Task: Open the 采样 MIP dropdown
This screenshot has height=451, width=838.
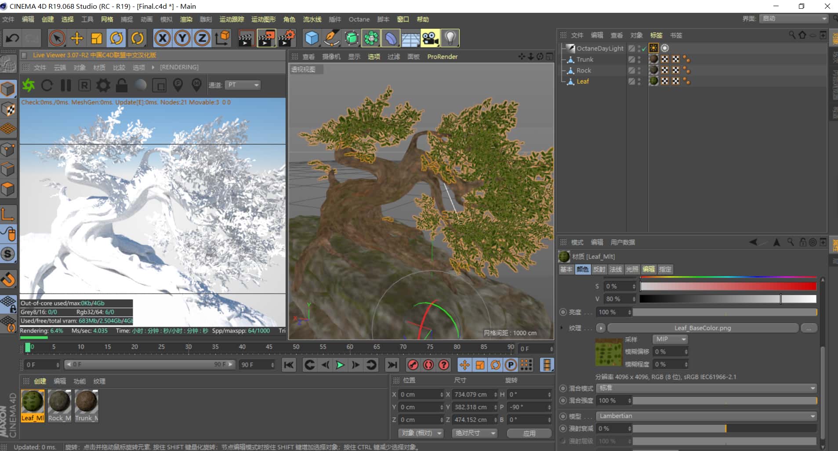Action: tap(670, 339)
